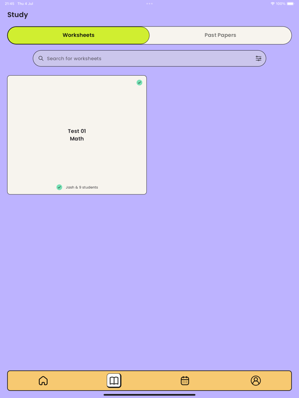Tap the Wi-Fi status icon

pos(273,4)
